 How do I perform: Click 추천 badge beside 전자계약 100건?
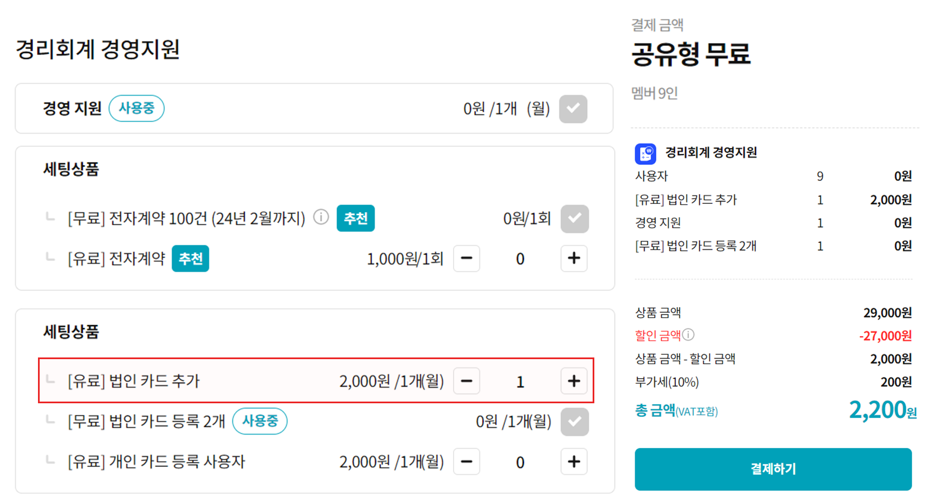point(355,218)
